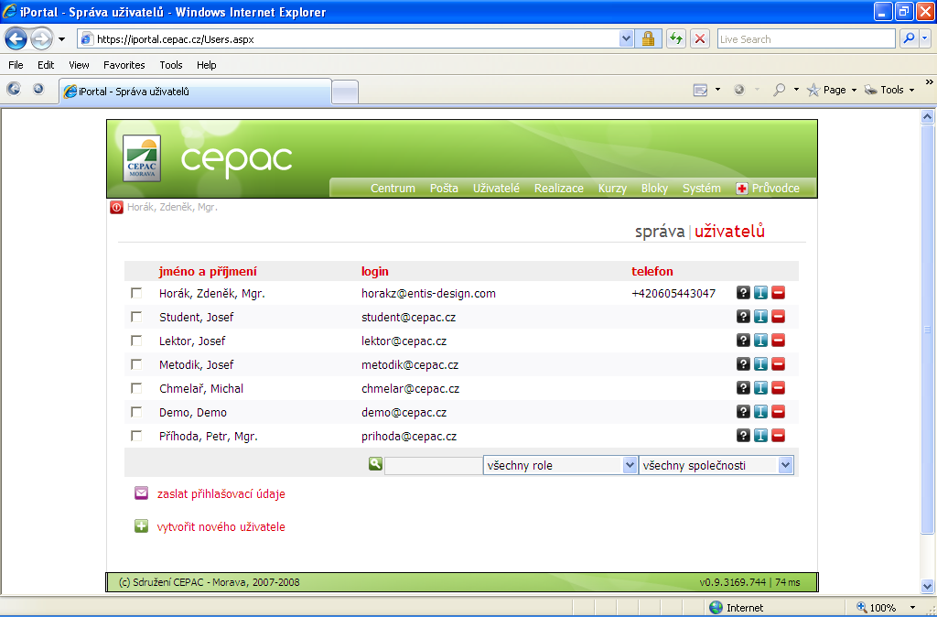This screenshot has width=937, height=617.
Task: Open help icon for Metodik, Josef row
Action: coord(743,364)
